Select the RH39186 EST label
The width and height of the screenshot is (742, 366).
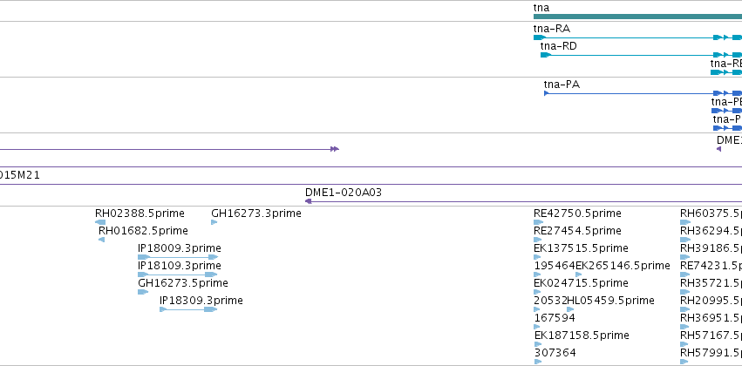tap(711, 248)
